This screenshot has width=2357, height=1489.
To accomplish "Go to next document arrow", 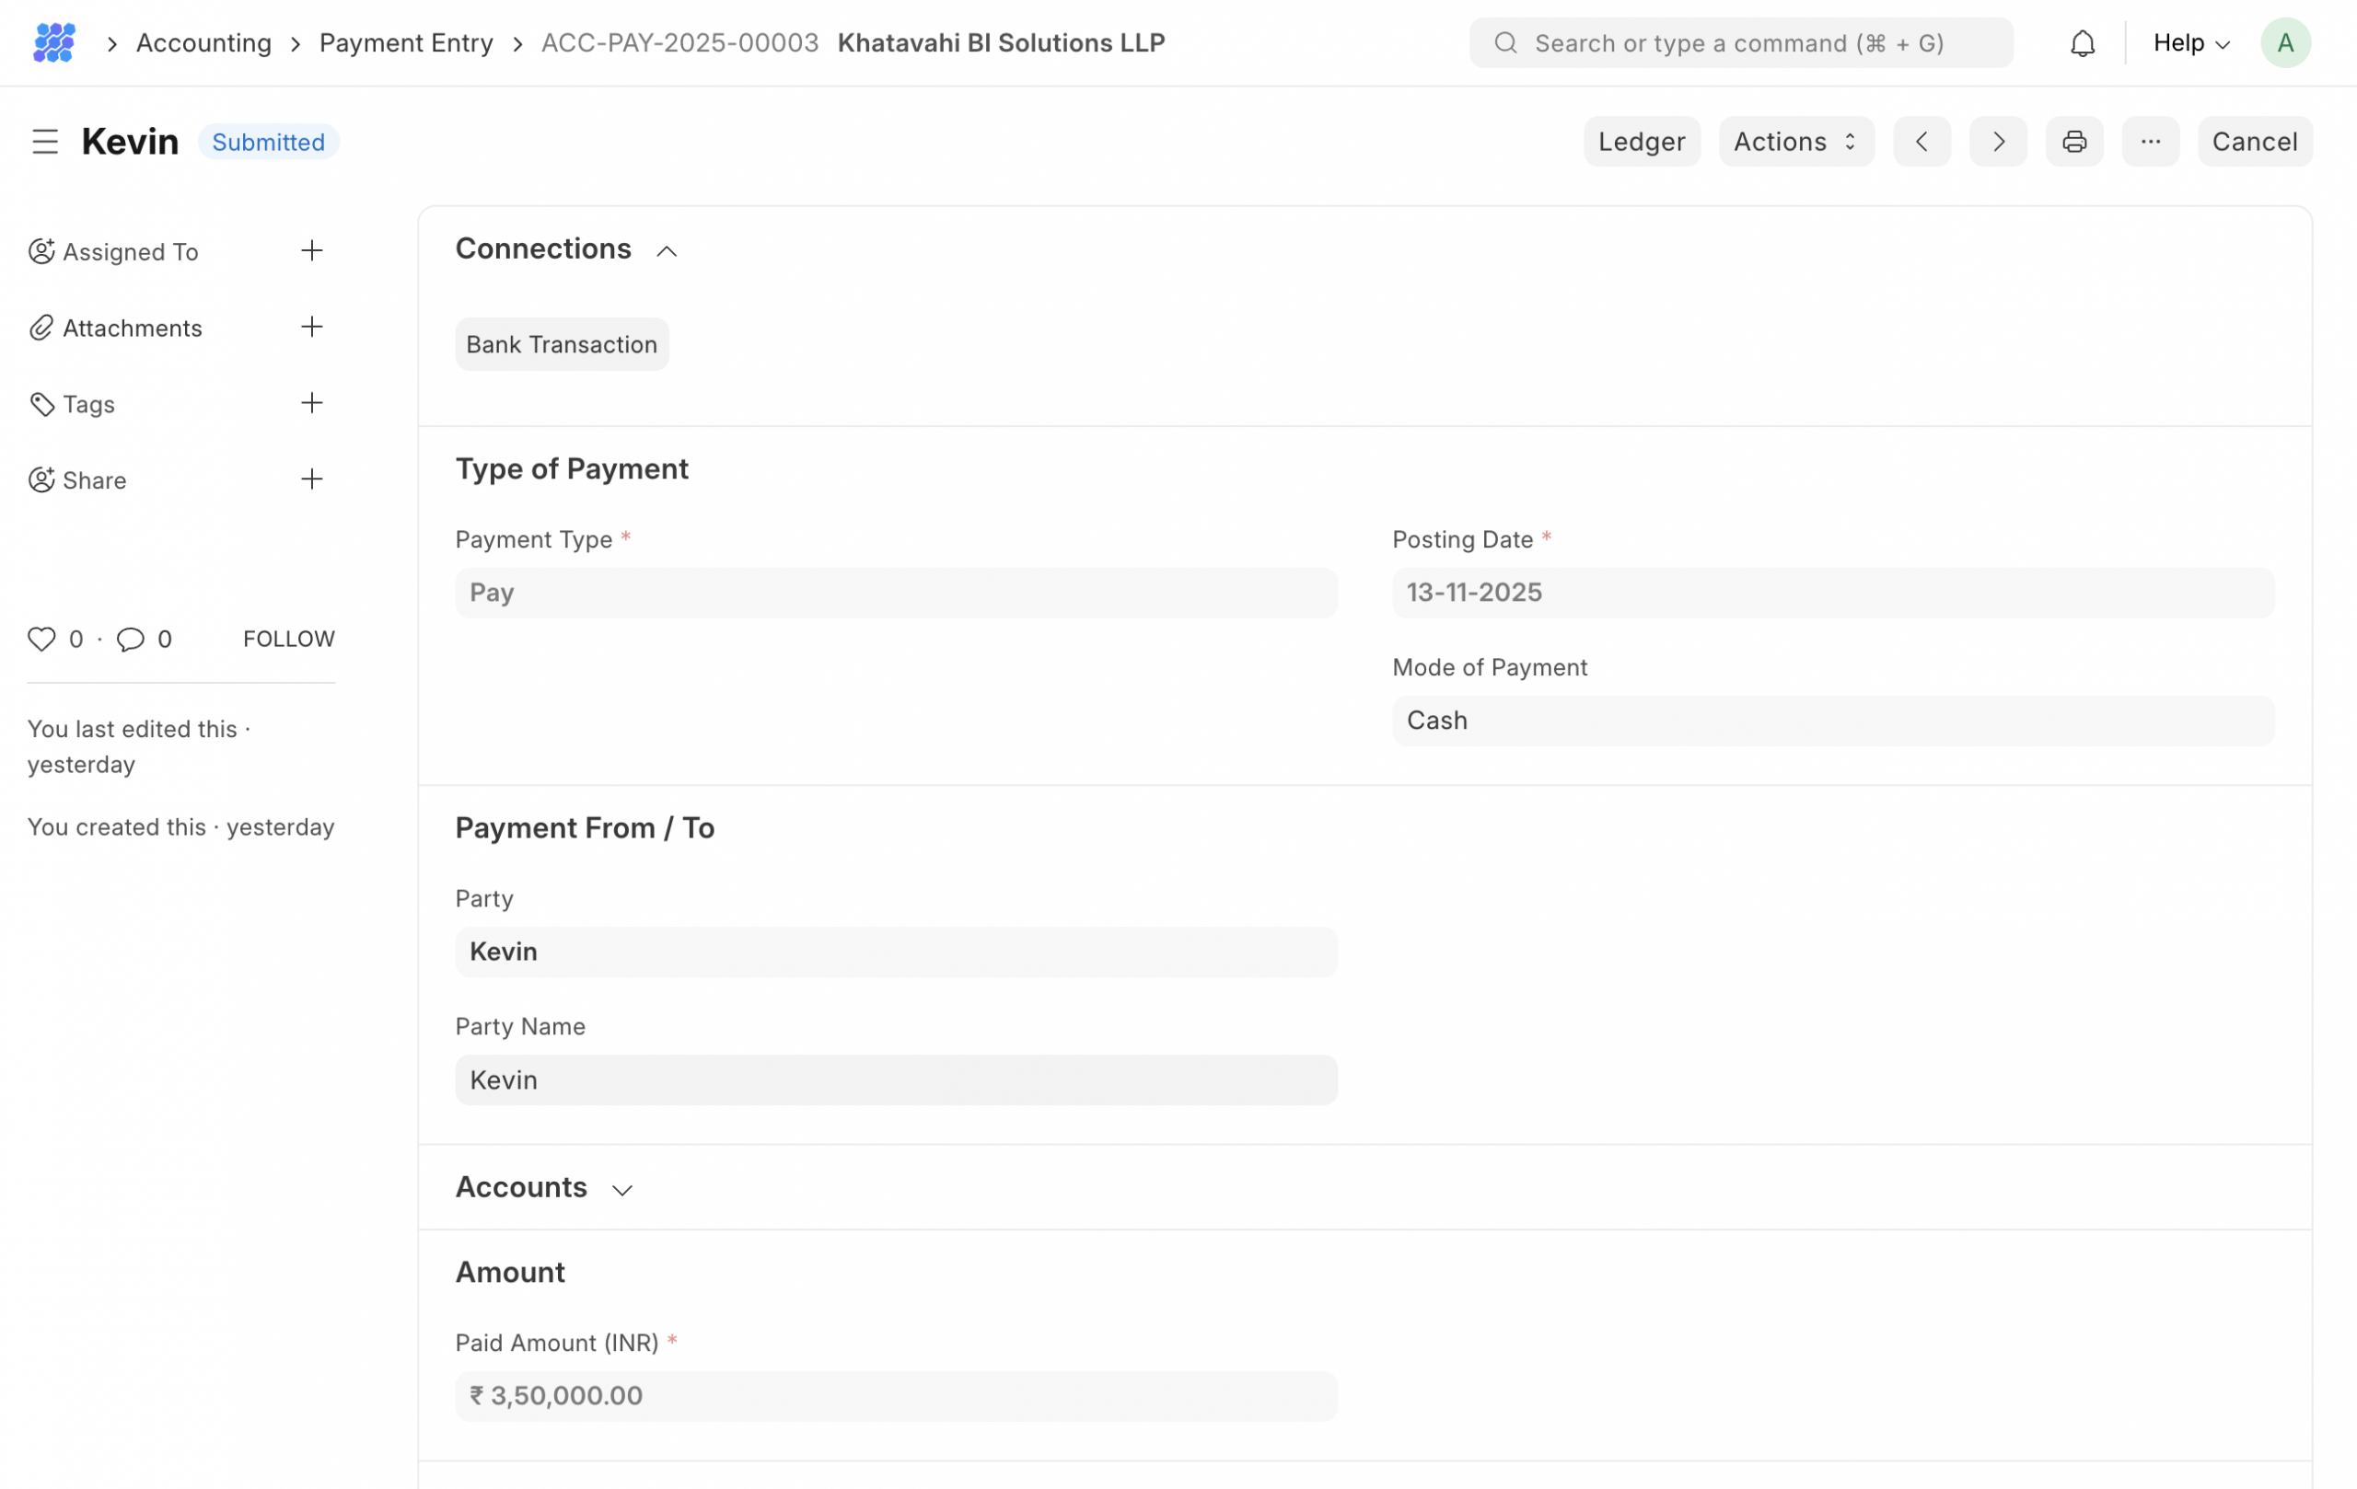I will pos(1998,142).
